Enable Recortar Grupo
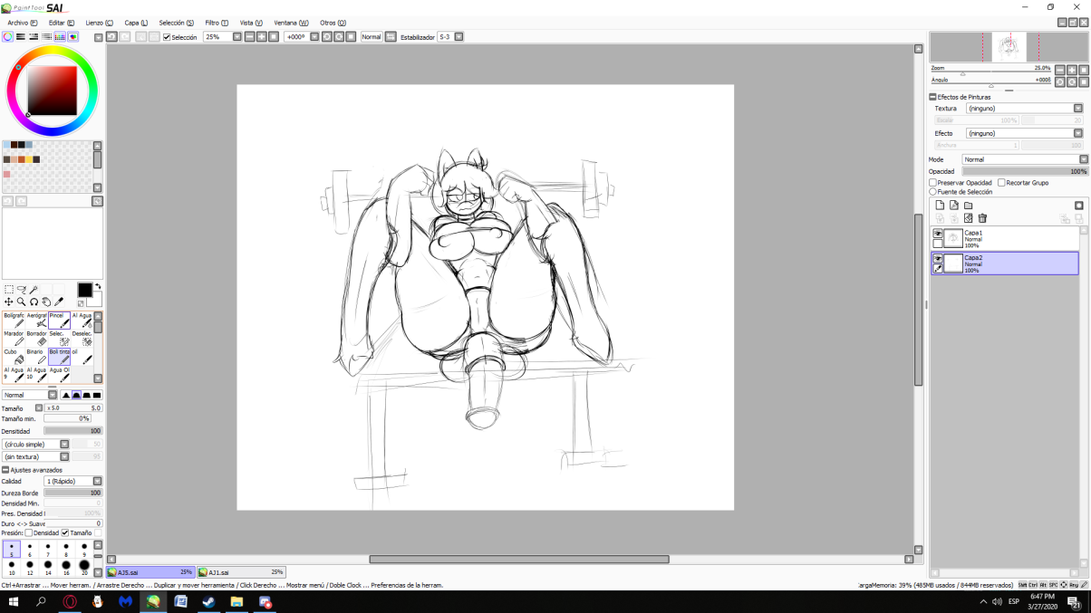 point(1001,183)
